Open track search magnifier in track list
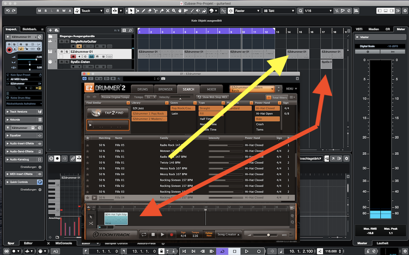 point(130,30)
